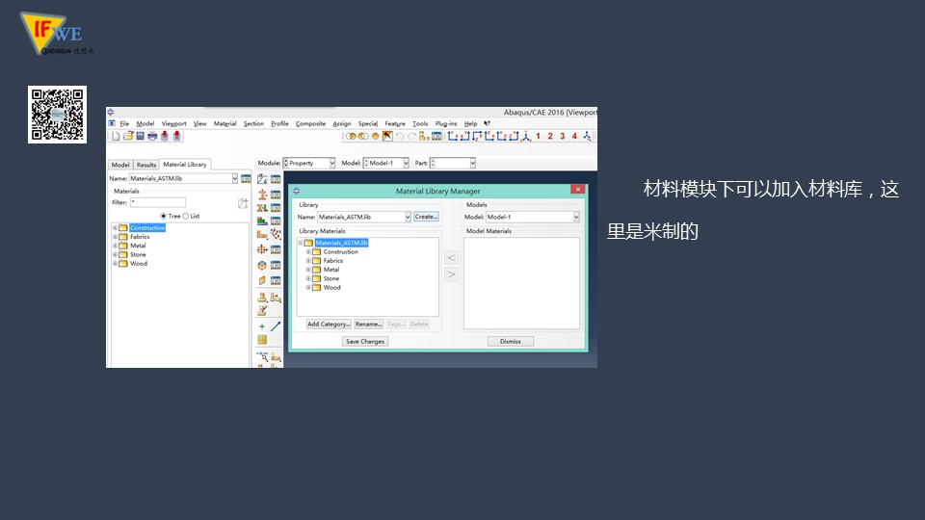Switch to the Results tab
This screenshot has width=925, height=520.
click(x=146, y=165)
